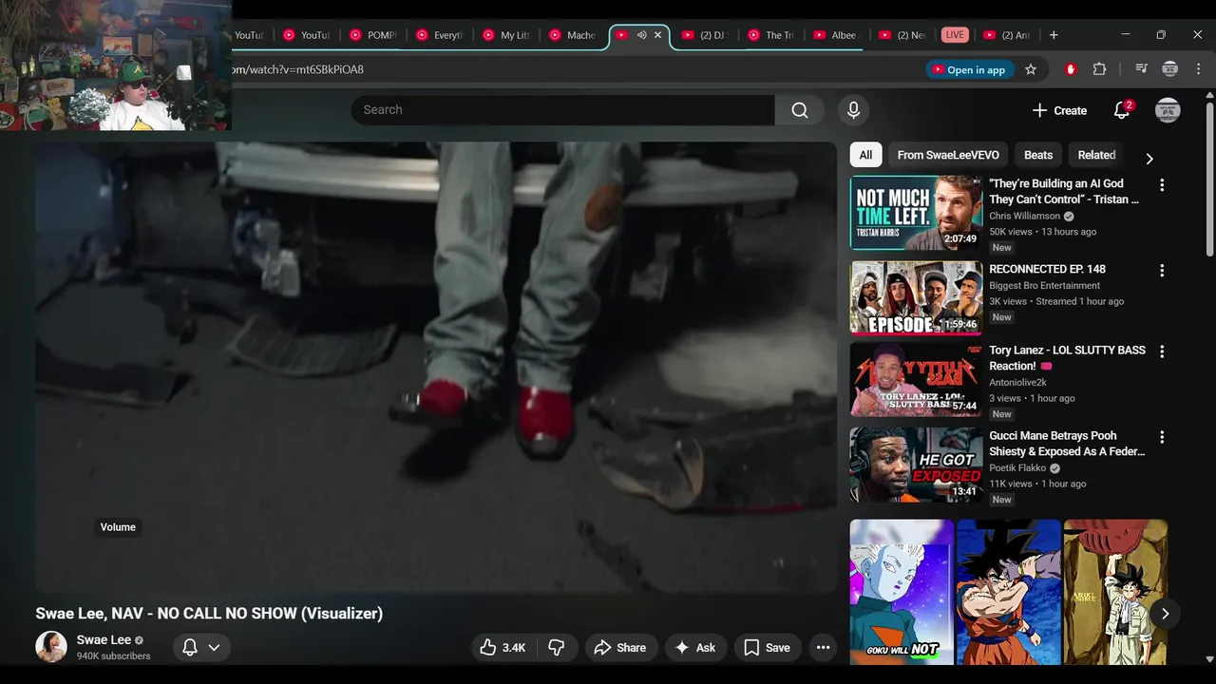This screenshot has height=684, width=1216.
Task: Click the Ask button
Action: (695, 648)
